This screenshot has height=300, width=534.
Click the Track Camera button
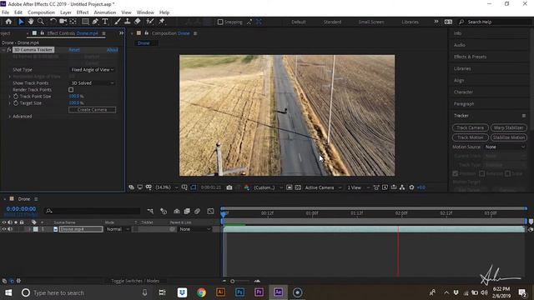pyautogui.click(x=470, y=127)
